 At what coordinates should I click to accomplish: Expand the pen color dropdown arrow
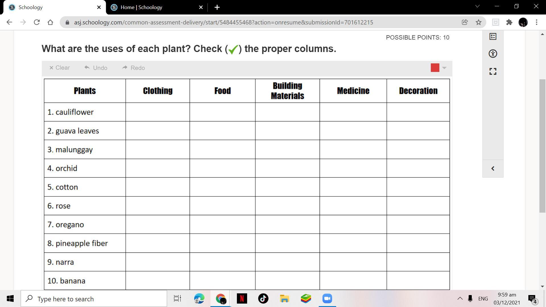pyautogui.click(x=444, y=68)
